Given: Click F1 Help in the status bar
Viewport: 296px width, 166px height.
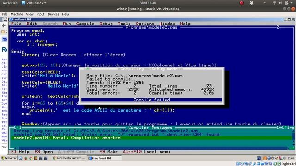Looking at the screenshot, I should click(20, 152).
